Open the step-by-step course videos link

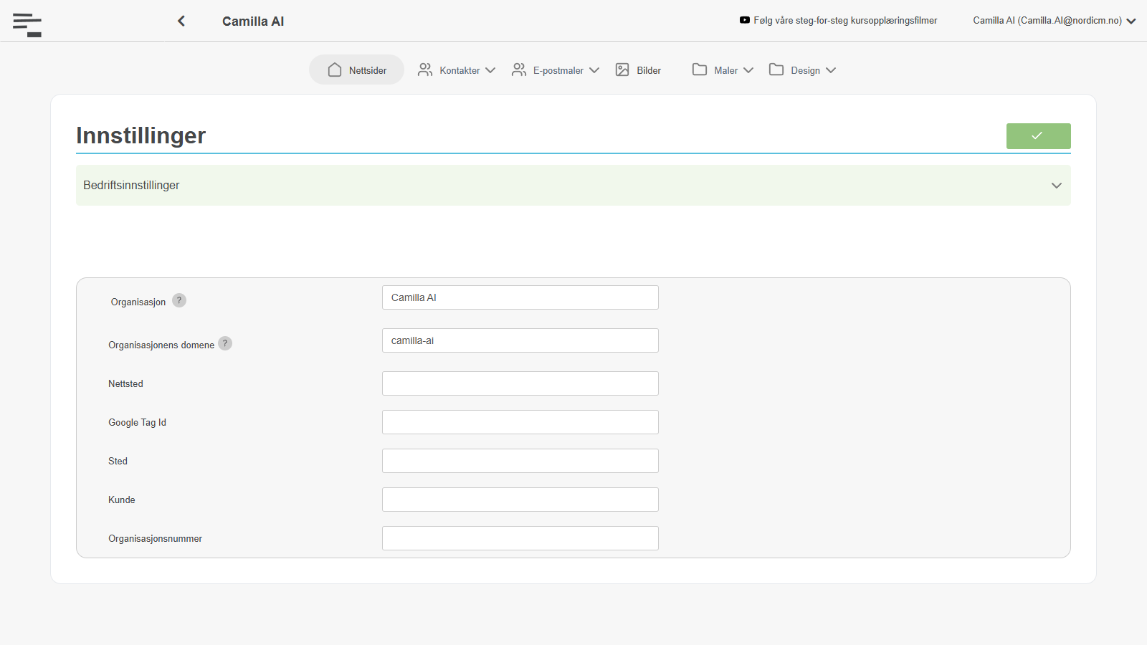pyautogui.click(x=845, y=20)
